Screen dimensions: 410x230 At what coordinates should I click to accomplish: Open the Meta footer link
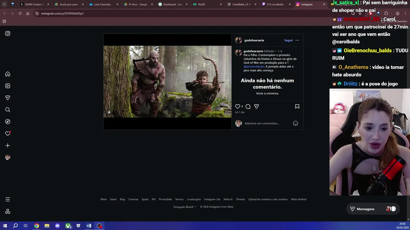103,199
